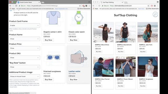Open the Organic cotton t-shirt product name
Screen dimensions: 168x94
click(52, 32)
